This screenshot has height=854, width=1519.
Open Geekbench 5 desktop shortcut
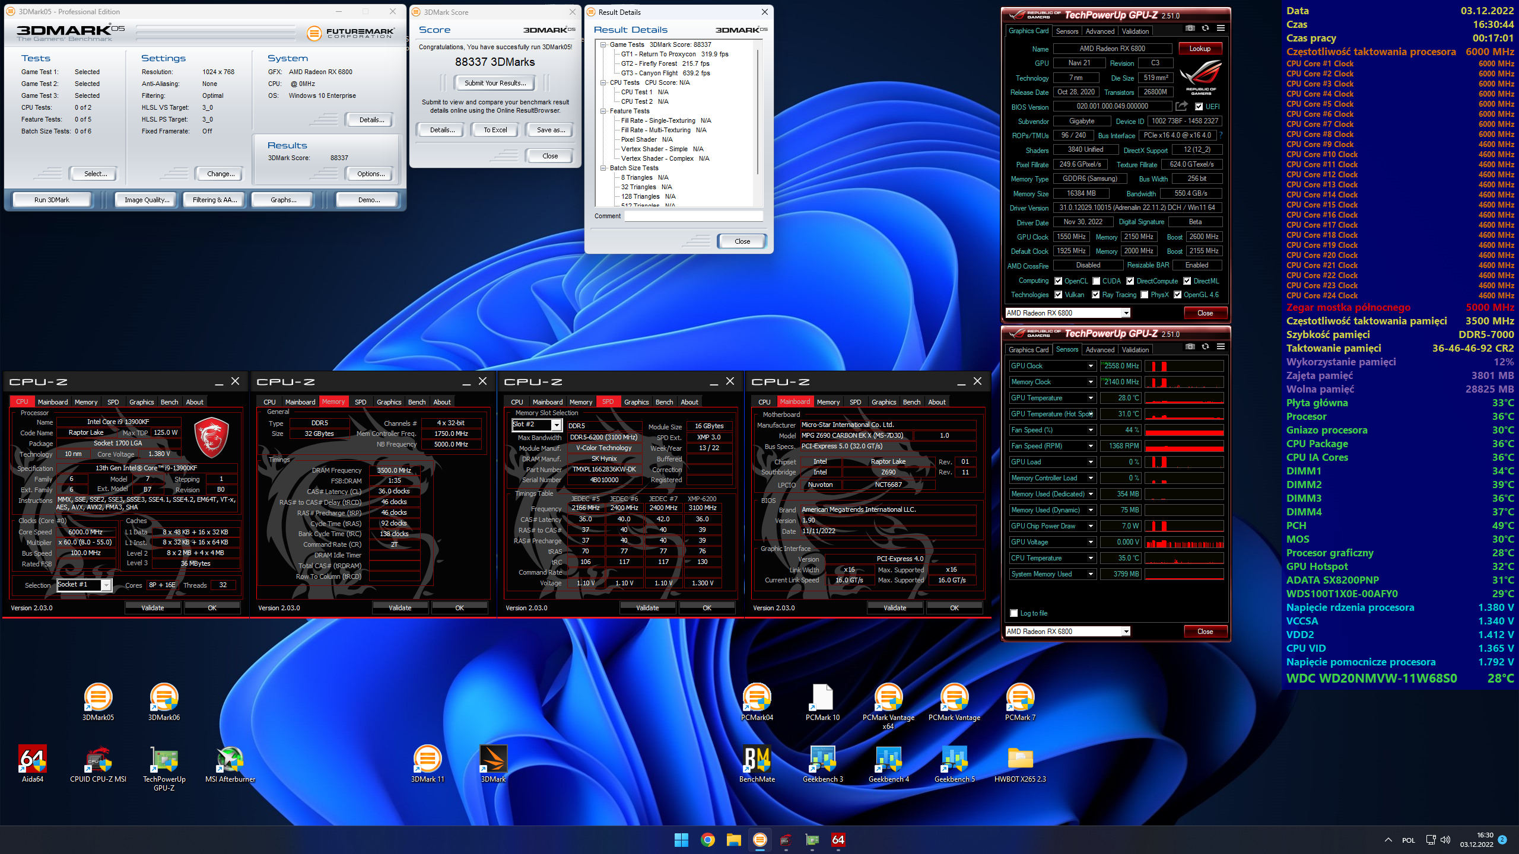pos(955,764)
